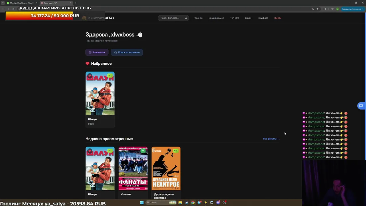Switch to MidnightAlwa Stream tab
Viewport: 366px width, 206px height.
click(x=22, y=3)
